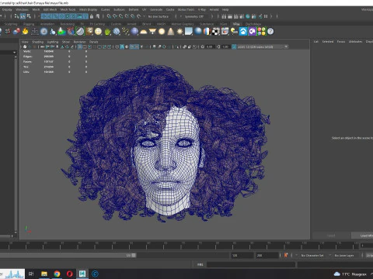373x279 pixels.
Task: Click the frame buffer clapboard shelf icon
Action: tap(225, 31)
